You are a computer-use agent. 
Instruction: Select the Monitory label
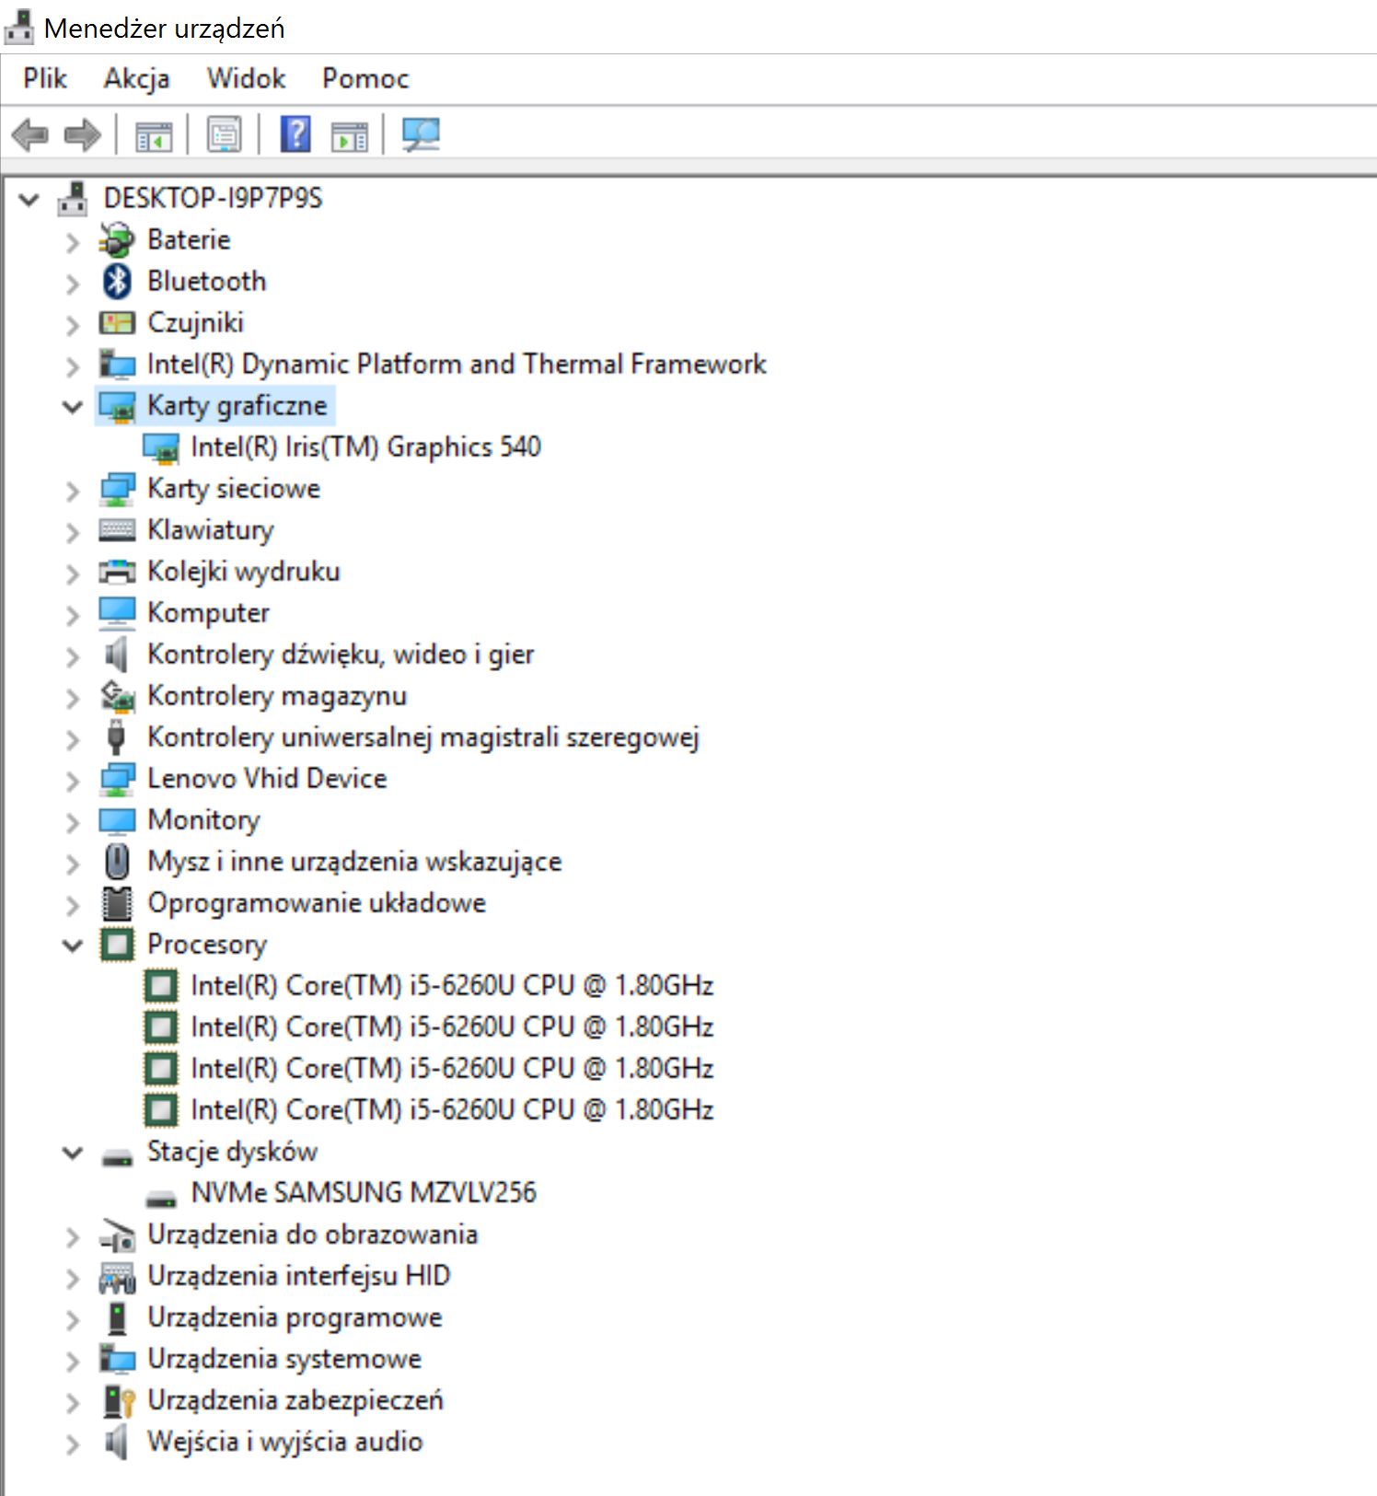point(203,820)
